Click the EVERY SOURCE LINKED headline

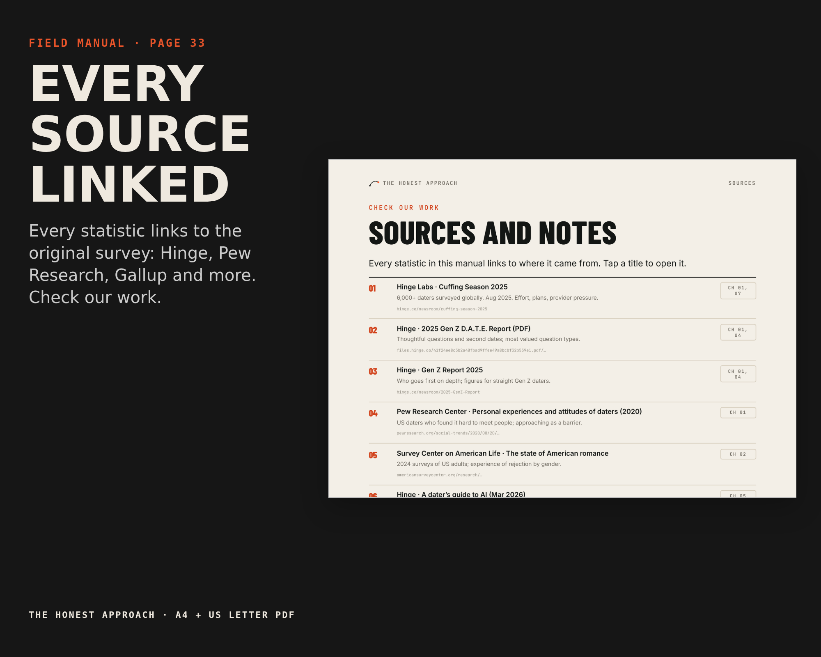(140, 134)
